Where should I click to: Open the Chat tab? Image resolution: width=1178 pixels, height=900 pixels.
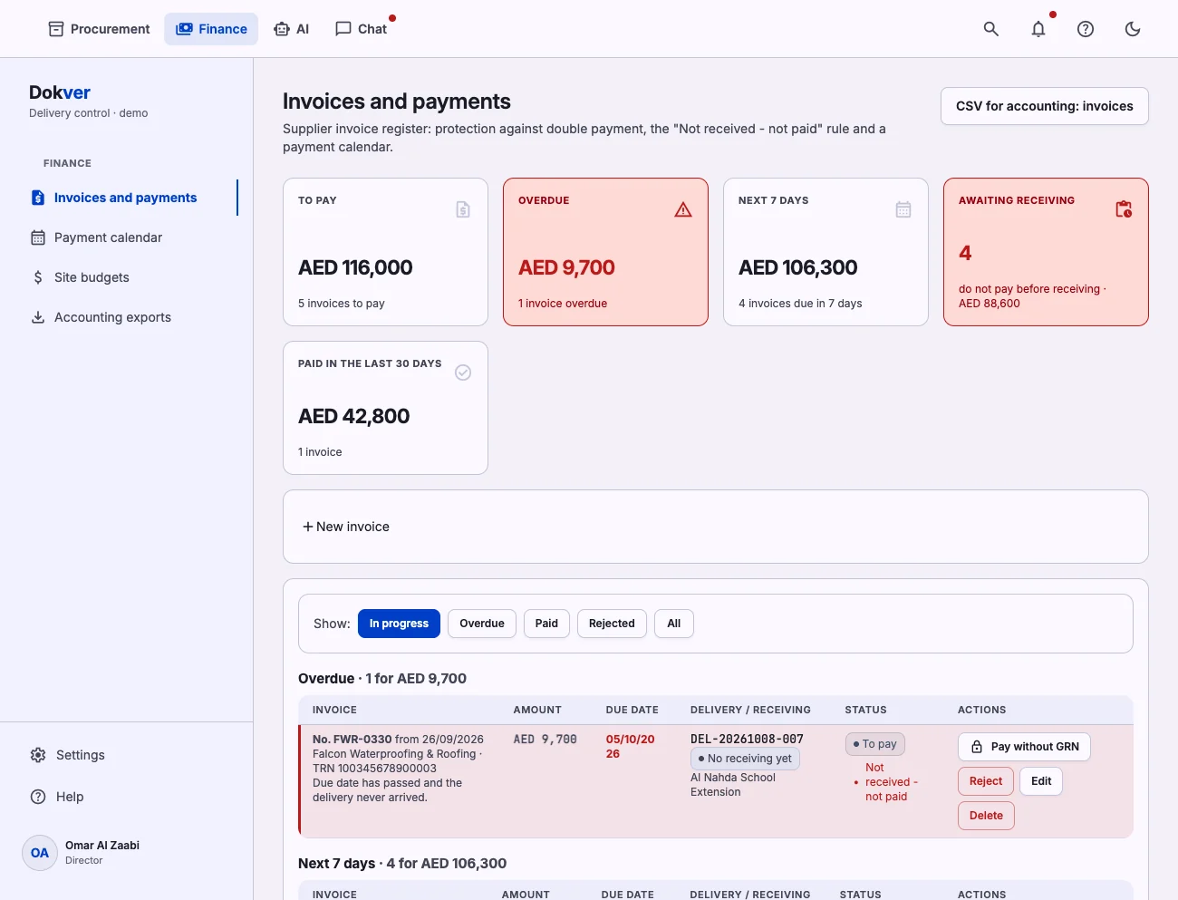[x=361, y=29]
